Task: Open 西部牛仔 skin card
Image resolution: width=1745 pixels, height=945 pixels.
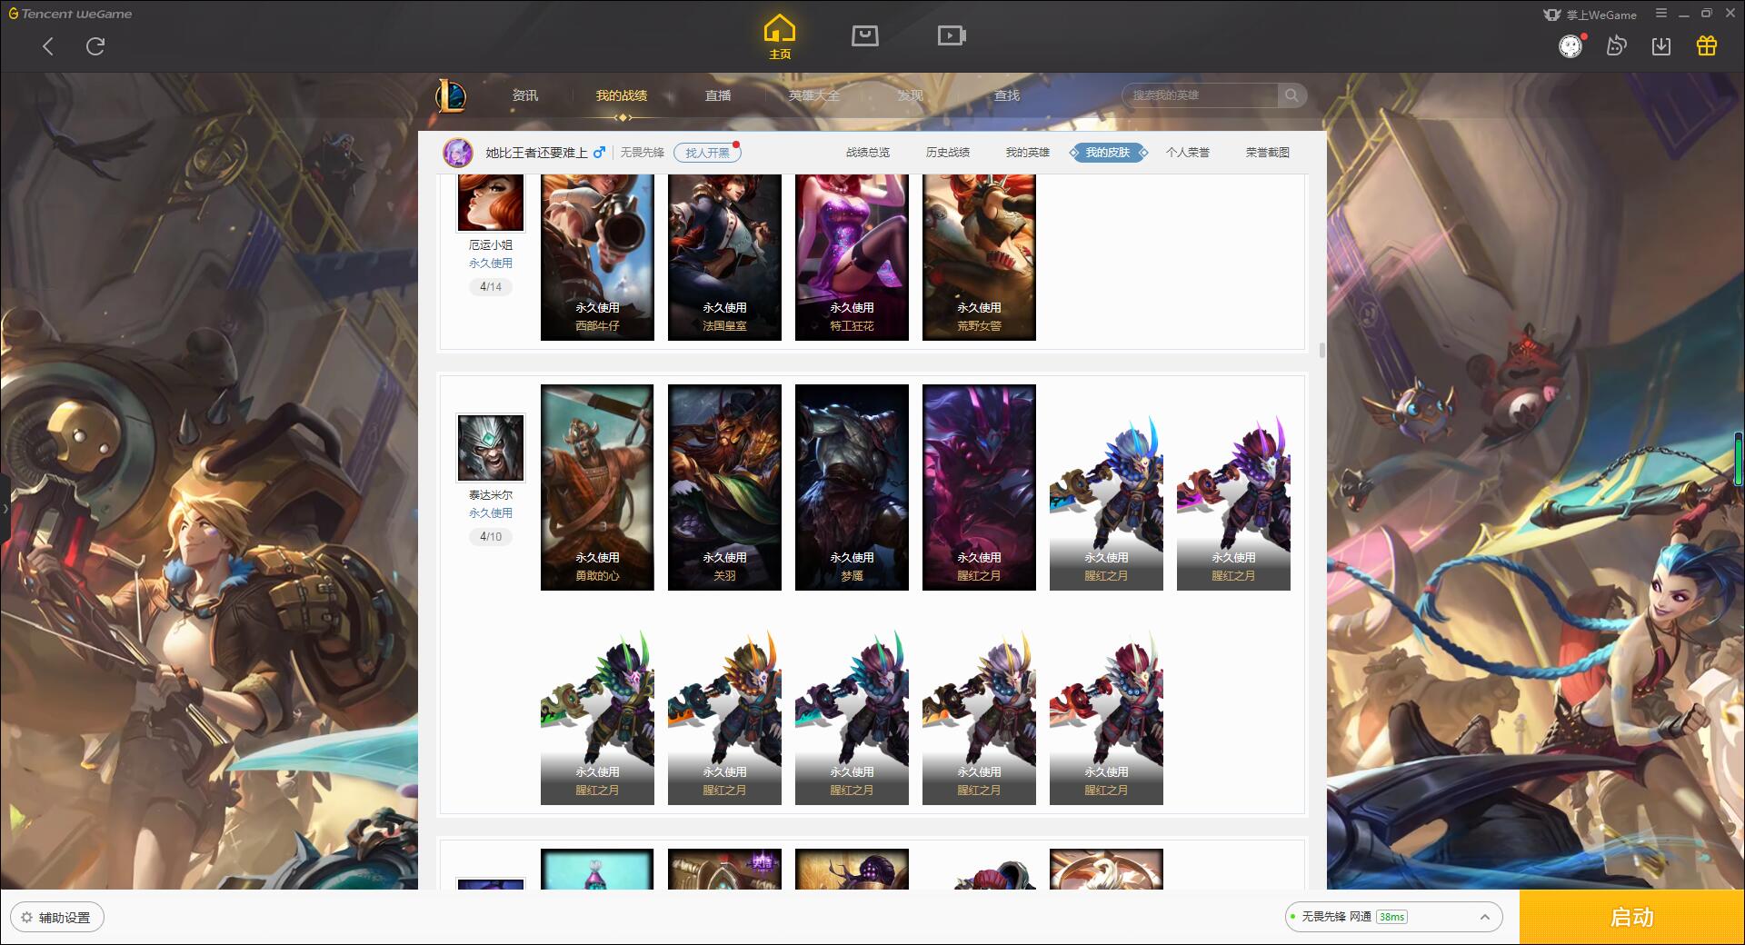Action: (597, 257)
